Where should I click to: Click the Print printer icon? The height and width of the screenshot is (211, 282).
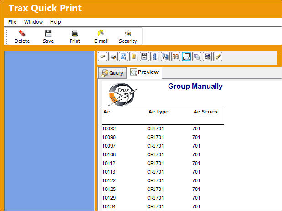coord(75,33)
